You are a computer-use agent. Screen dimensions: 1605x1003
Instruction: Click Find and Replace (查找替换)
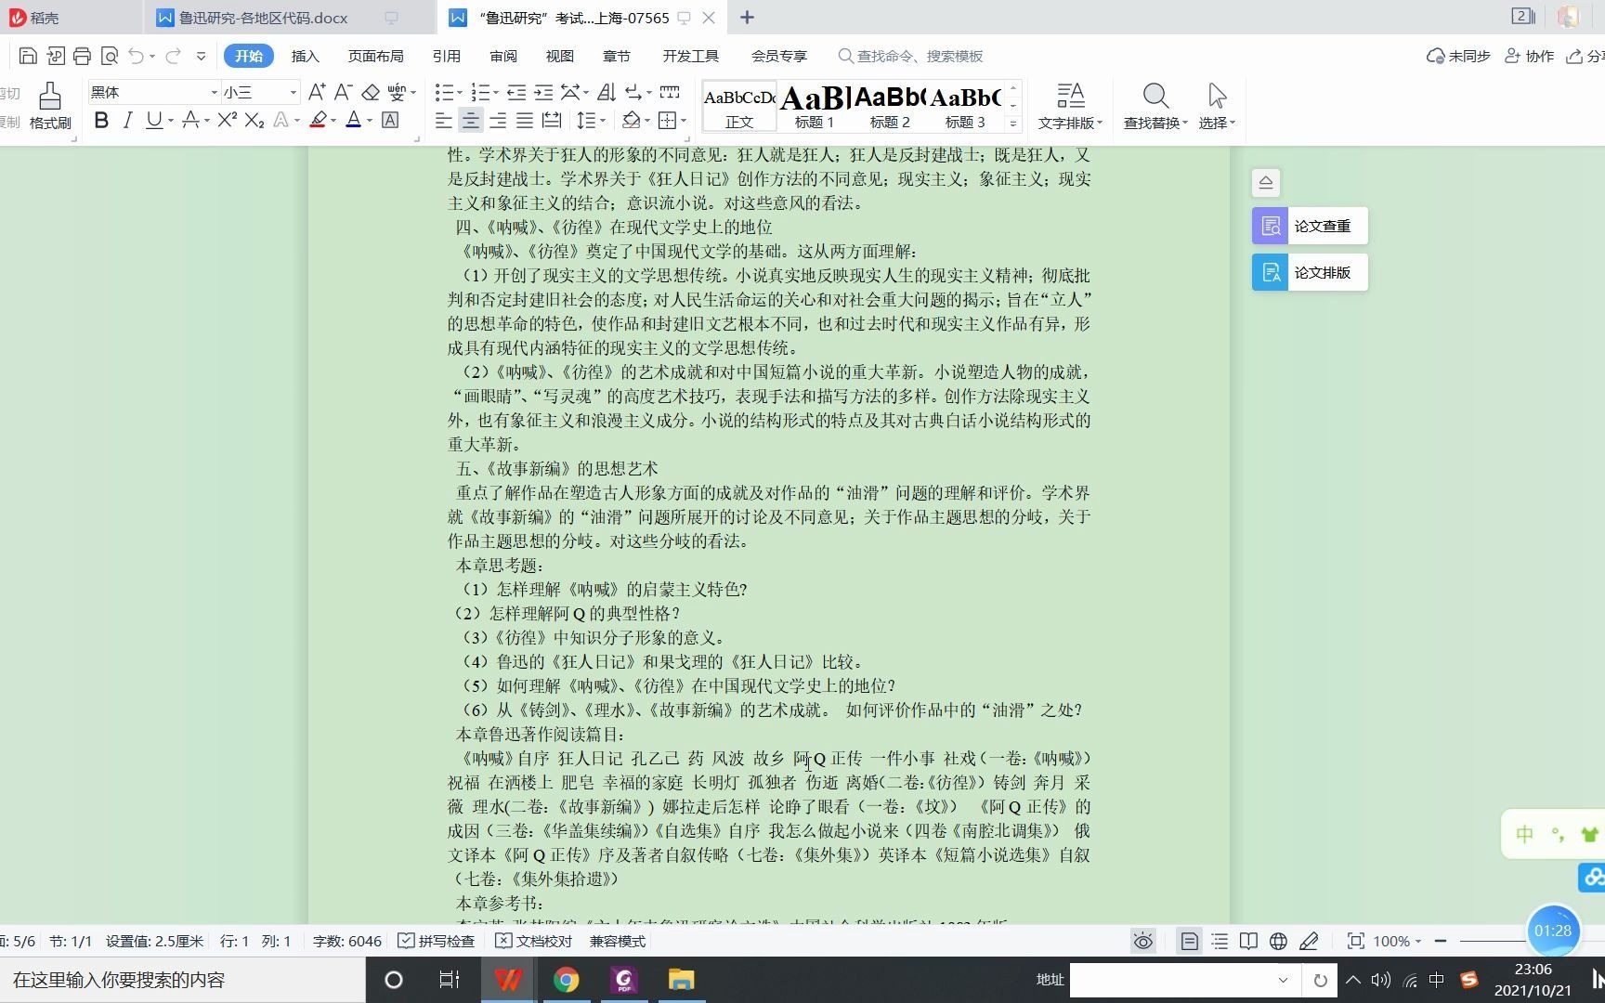(1155, 106)
